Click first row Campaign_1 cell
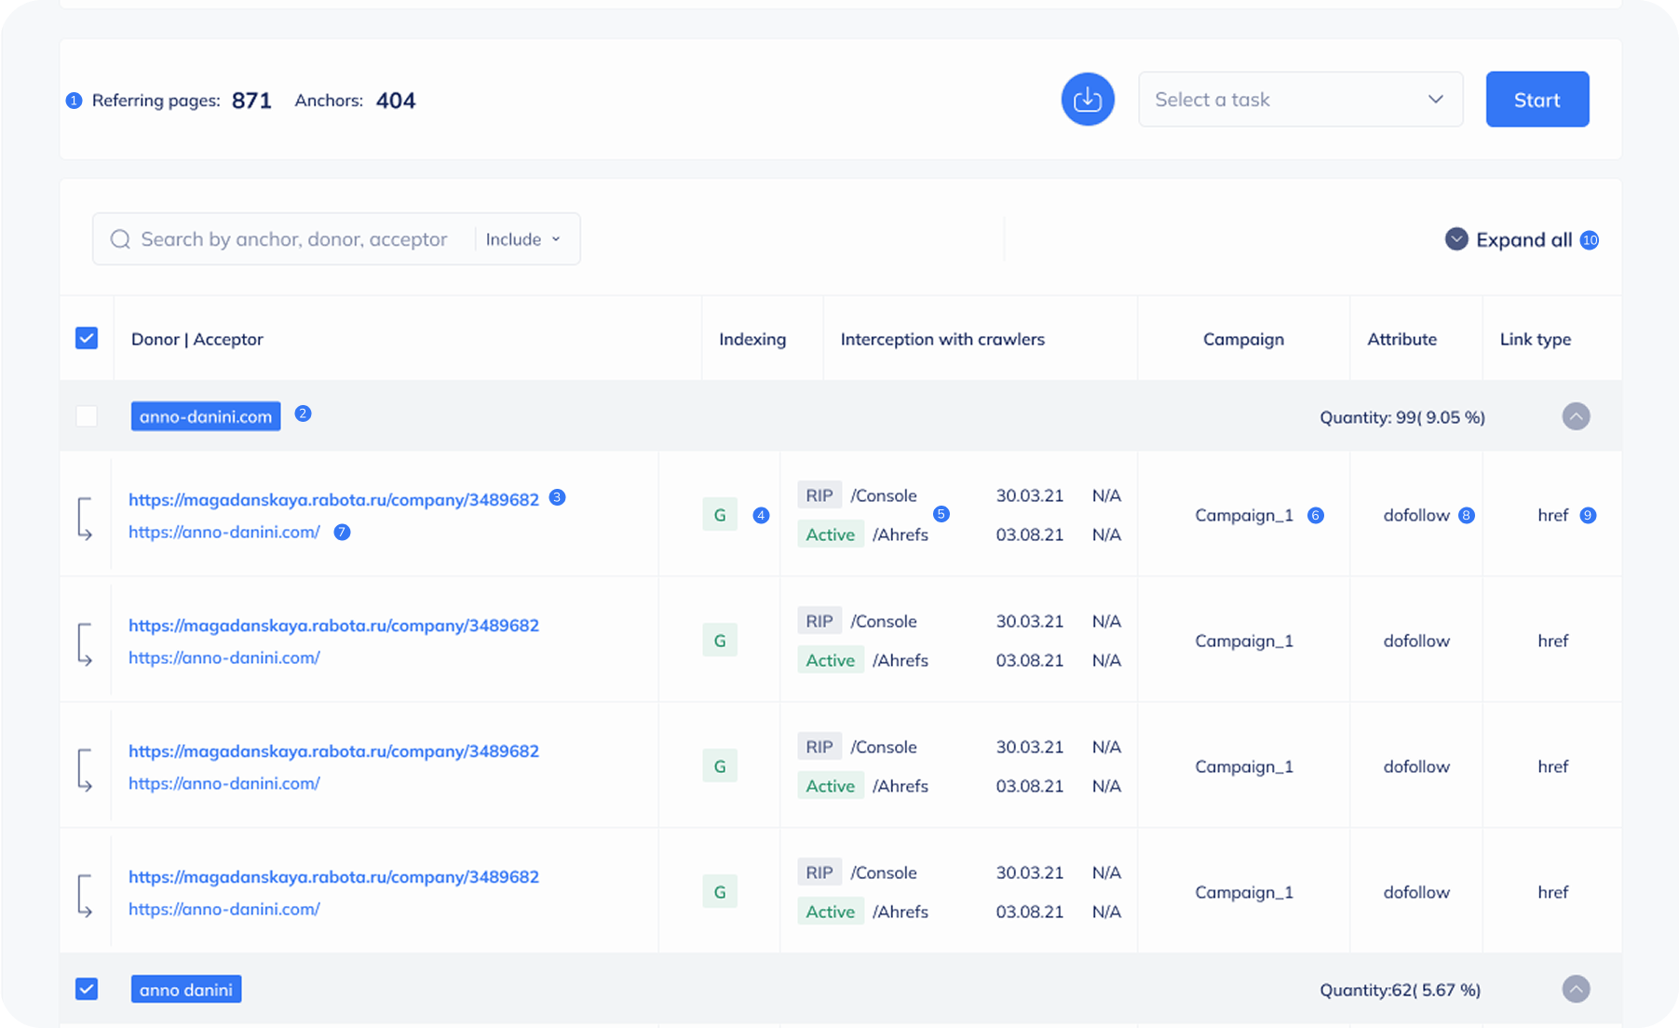 click(x=1244, y=515)
